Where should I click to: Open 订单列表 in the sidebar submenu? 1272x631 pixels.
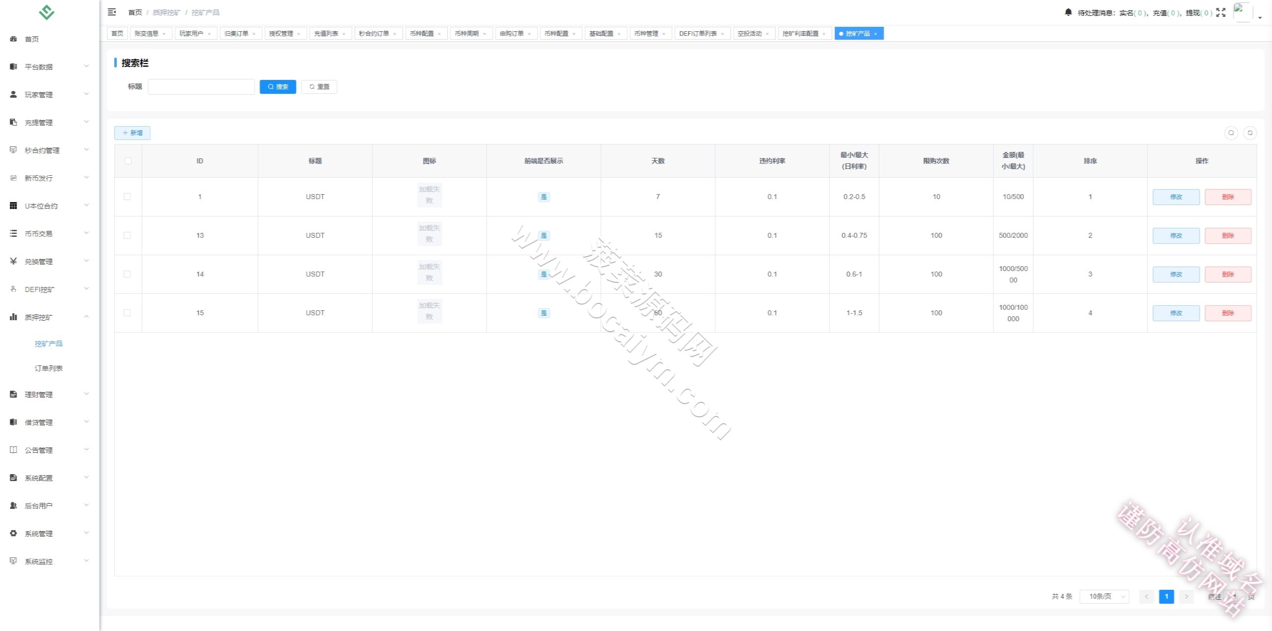pos(49,368)
